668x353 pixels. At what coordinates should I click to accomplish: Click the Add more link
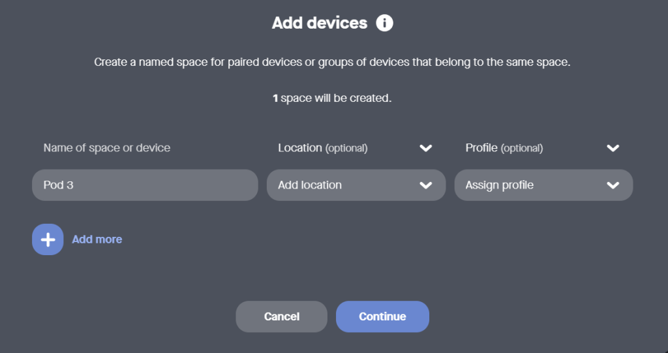pos(97,239)
